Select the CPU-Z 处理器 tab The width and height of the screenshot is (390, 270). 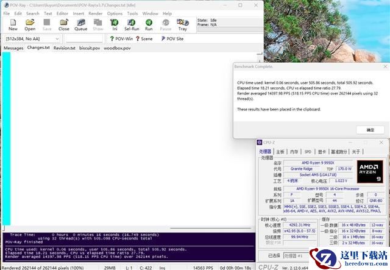point(265,152)
